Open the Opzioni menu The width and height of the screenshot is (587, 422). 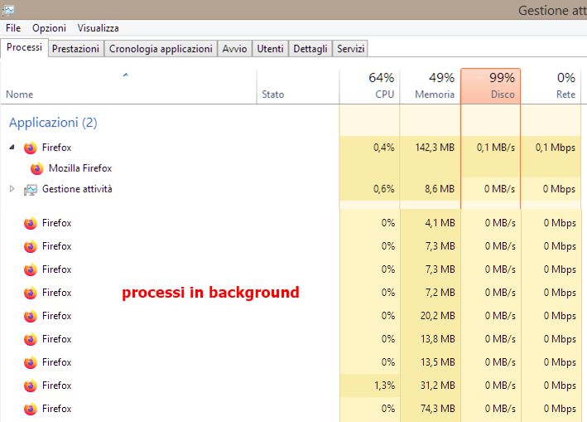pyautogui.click(x=49, y=28)
